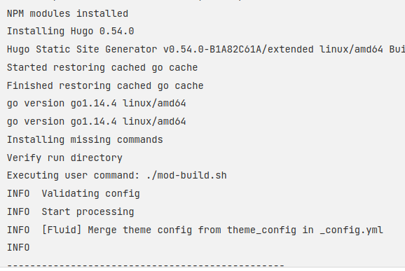Screen dimensions: 405x271
Task: Click the './mod-build.sh' command text
Action: click(186, 176)
